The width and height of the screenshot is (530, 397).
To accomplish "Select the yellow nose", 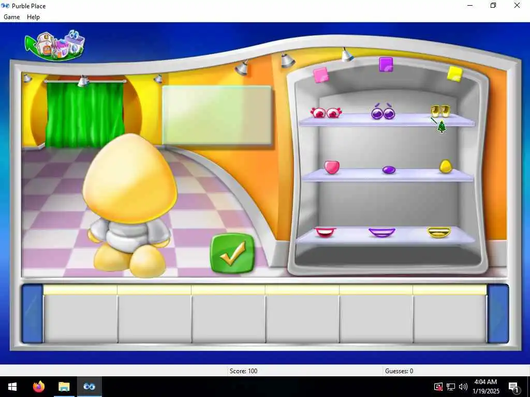I will 446,166.
